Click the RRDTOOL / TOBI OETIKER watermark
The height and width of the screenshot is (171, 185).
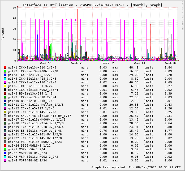tap(182, 15)
